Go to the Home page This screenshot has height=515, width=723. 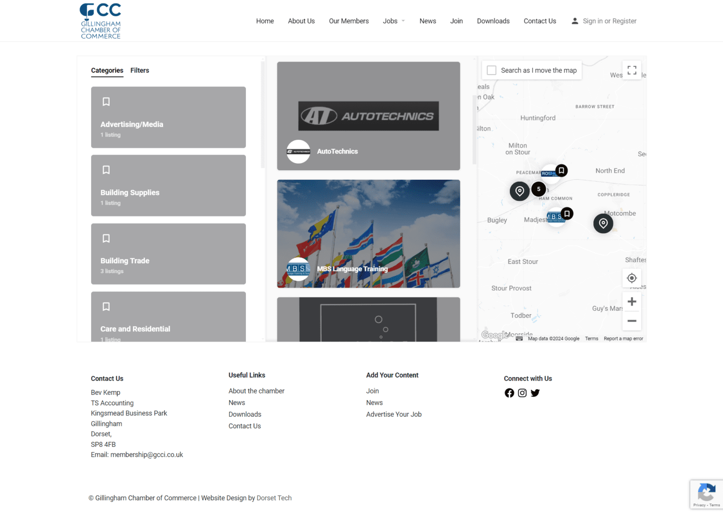point(265,21)
